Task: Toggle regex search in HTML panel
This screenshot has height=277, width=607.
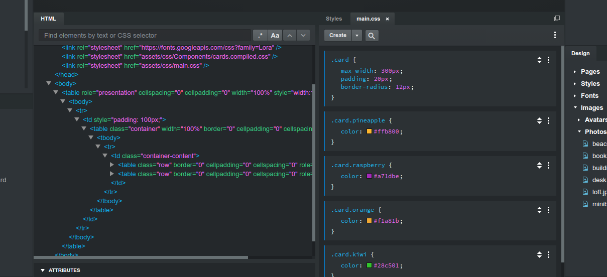Action: click(260, 36)
